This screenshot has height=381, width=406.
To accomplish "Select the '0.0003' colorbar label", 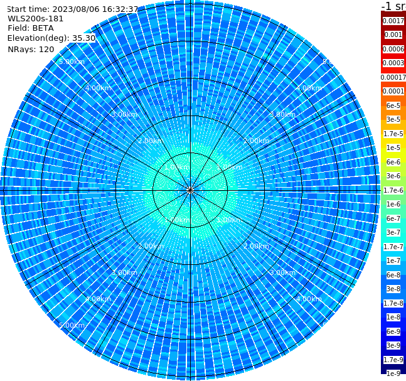I will pos(393,63).
